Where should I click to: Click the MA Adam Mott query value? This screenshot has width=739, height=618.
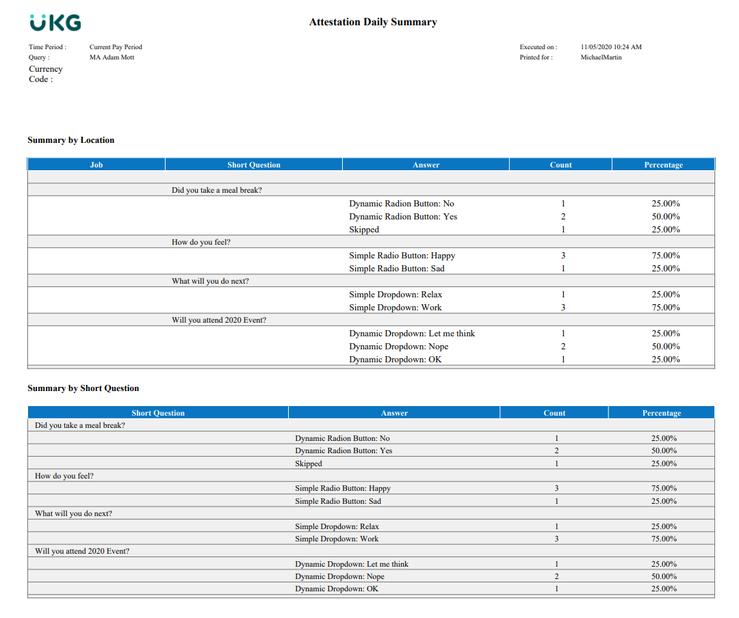[x=112, y=57]
